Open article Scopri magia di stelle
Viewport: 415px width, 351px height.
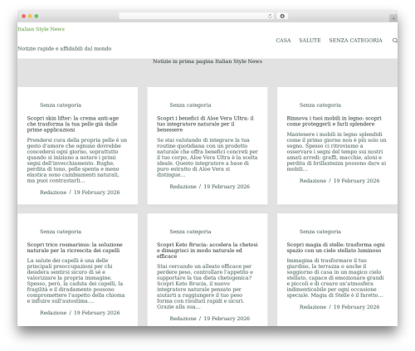coord(335,247)
